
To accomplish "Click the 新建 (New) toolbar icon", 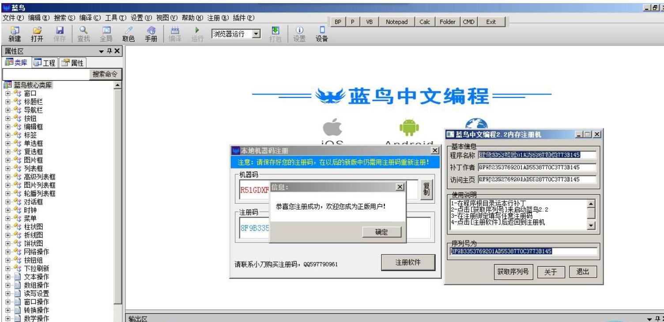I will tap(14, 30).
